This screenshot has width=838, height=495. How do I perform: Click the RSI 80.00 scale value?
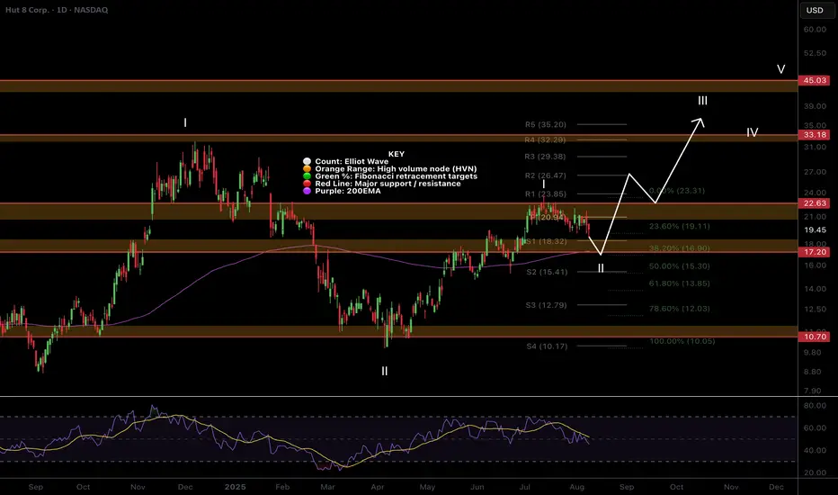pyautogui.click(x=815, y=406)
